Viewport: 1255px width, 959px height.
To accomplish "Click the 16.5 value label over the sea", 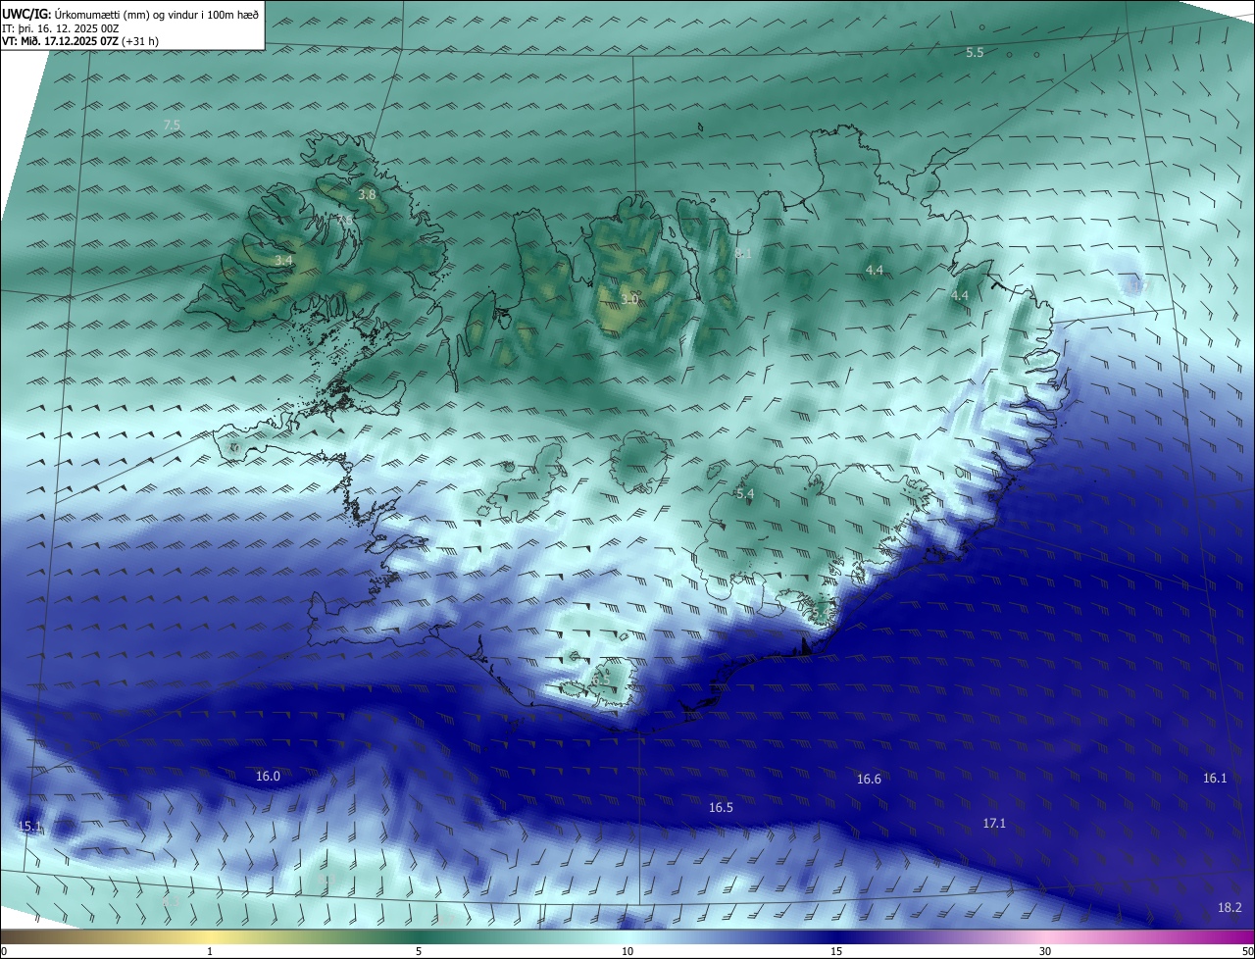I will (721, 807).
